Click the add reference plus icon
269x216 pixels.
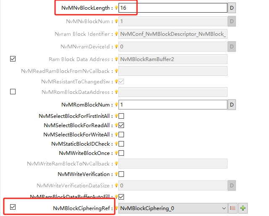pyautogui.click(x=243, y=208)
